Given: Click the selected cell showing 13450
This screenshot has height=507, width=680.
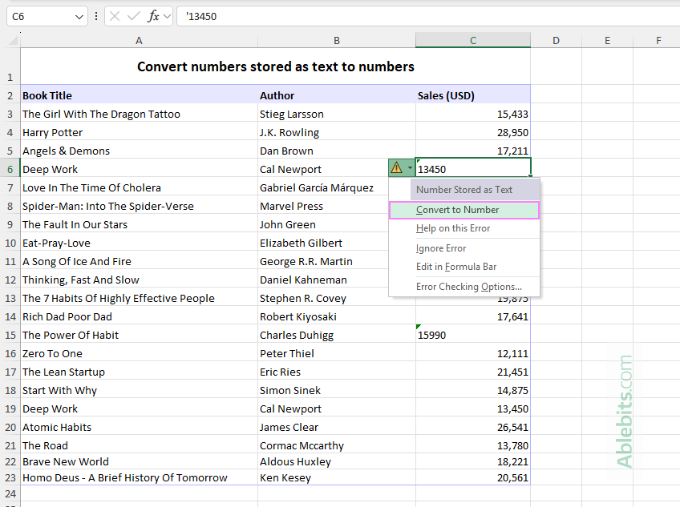Looking at the screenshot, I should pos(473,167).
